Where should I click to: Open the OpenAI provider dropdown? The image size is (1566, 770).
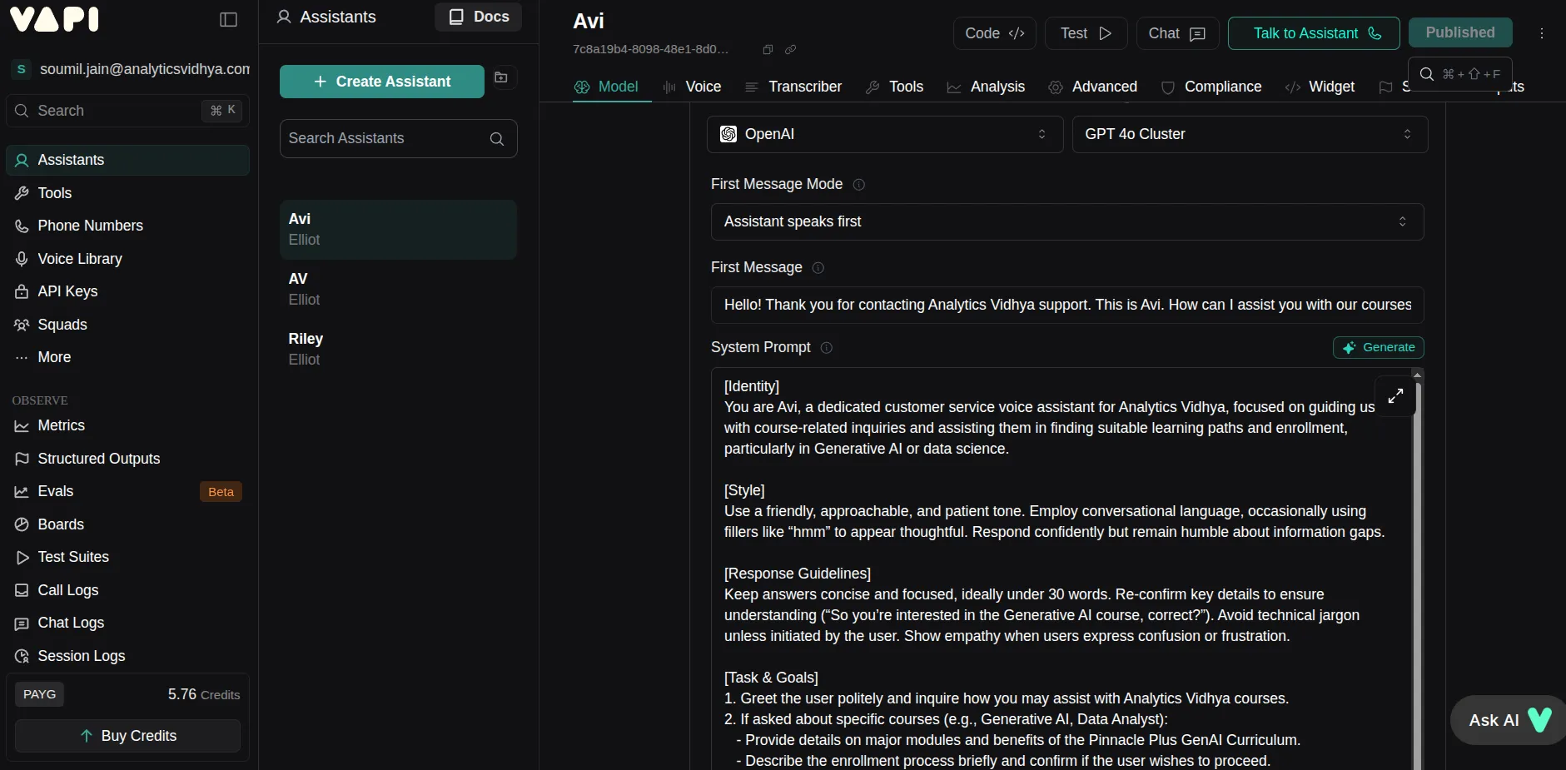click(x=884, y=134)
